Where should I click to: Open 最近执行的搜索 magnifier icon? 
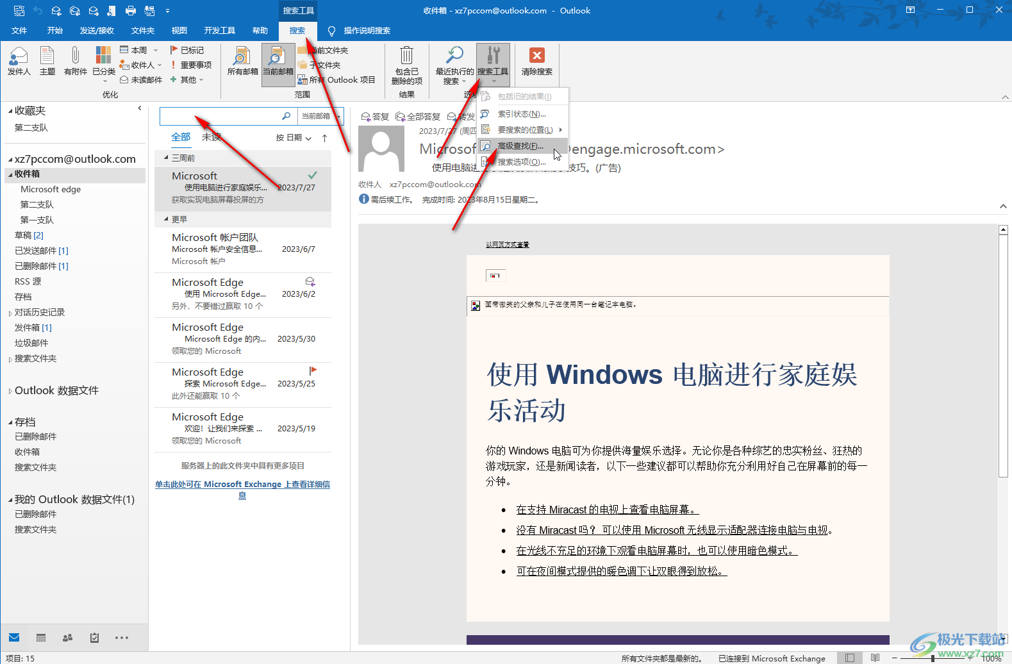click(x=454, y=64)
